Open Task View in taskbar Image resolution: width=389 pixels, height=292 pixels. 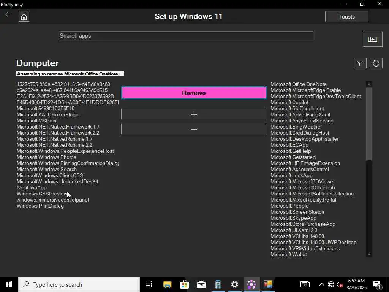pos(149,284)
